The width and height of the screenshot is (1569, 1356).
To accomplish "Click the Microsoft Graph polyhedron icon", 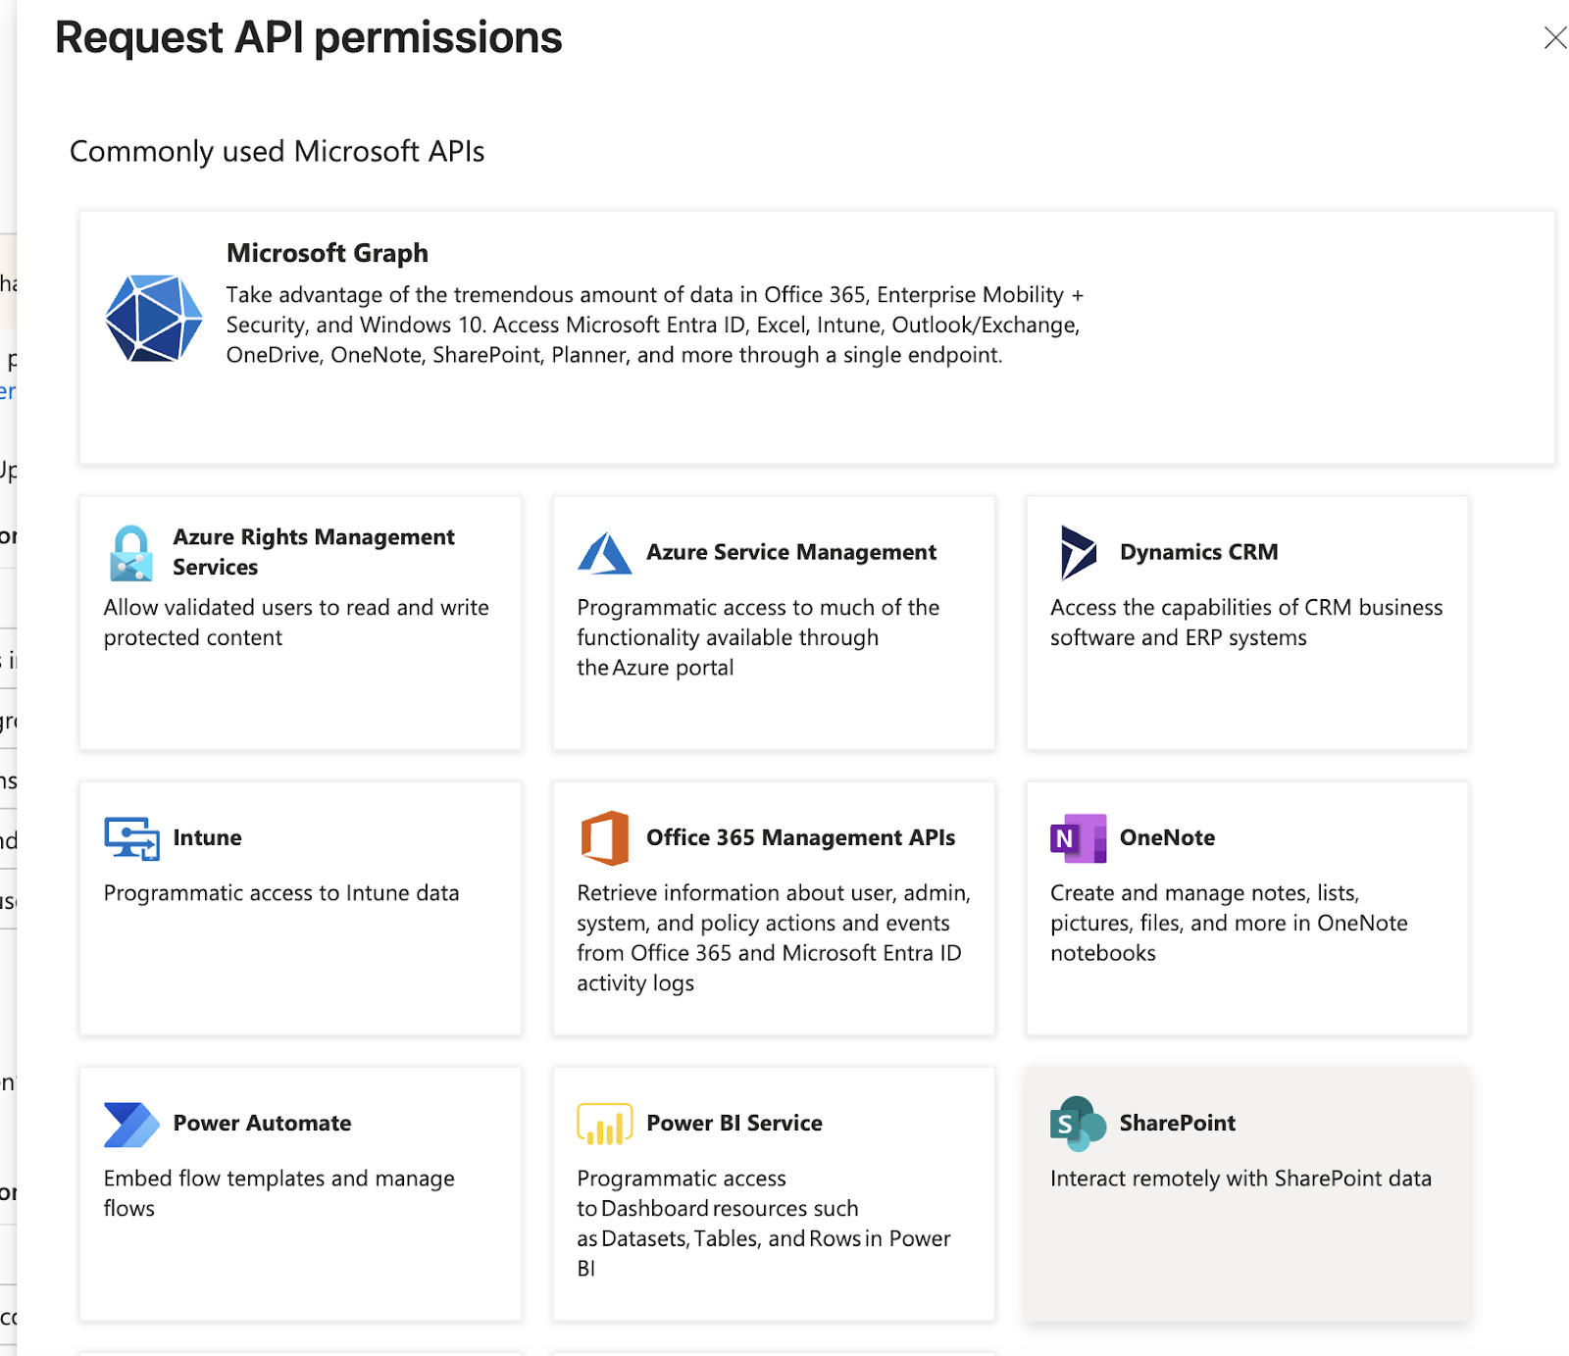I will [154, 319].
